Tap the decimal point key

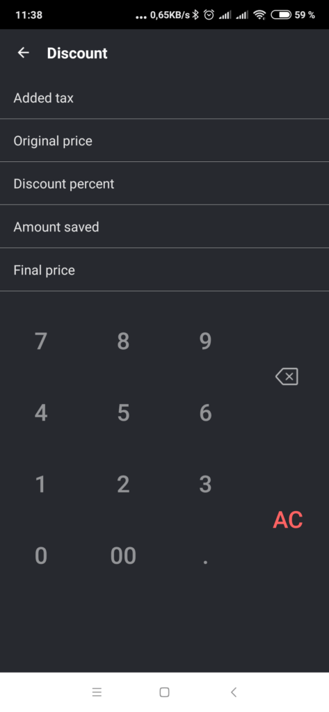click(x=205, y=562)
